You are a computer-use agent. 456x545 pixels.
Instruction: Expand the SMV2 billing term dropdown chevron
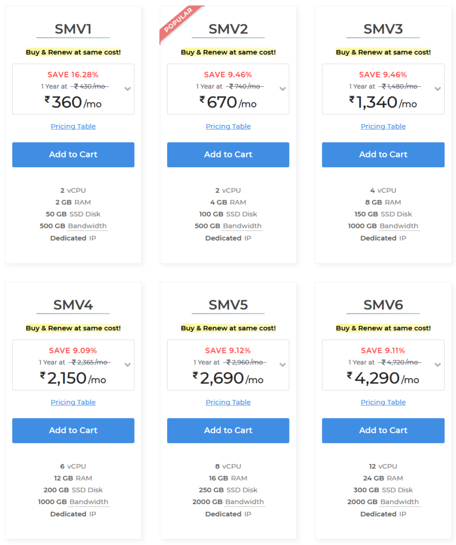click(x=283, y=89)
